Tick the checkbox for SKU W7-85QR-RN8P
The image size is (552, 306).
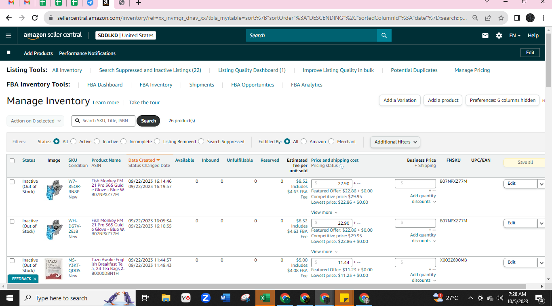[12, 182]
